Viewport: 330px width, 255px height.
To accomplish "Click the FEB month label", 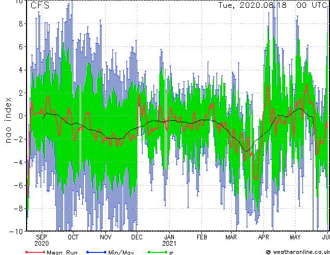I will (x=202, y=237).
